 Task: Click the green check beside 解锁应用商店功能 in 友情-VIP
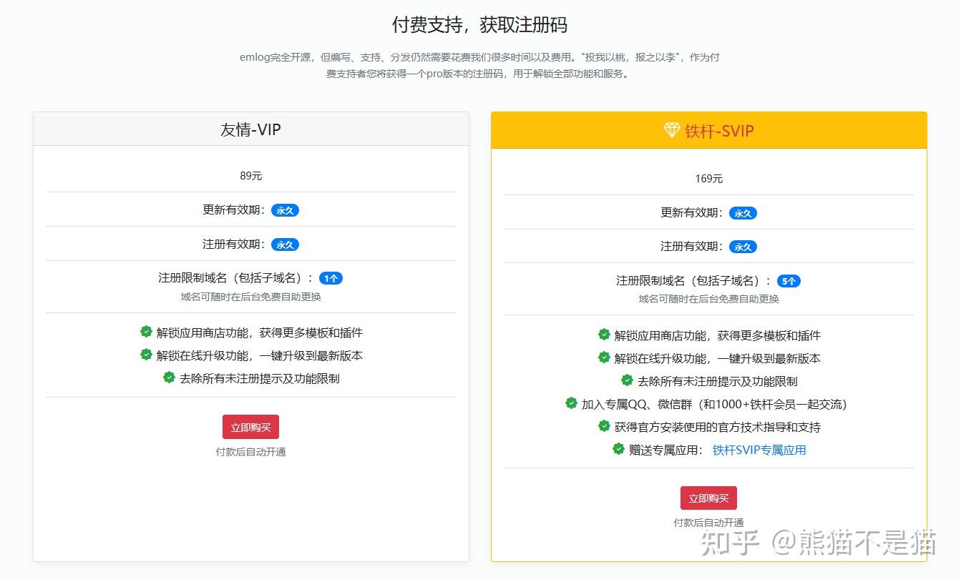(x=147, y=332)
